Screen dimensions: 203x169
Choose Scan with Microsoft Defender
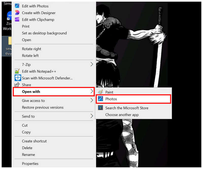click(x=54, y=78)
